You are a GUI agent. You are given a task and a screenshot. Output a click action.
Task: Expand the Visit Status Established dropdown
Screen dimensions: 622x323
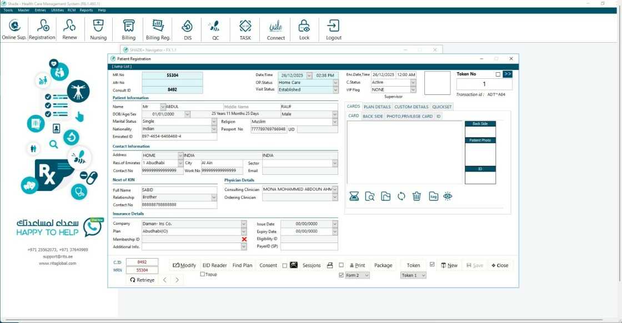click(335, 90)
